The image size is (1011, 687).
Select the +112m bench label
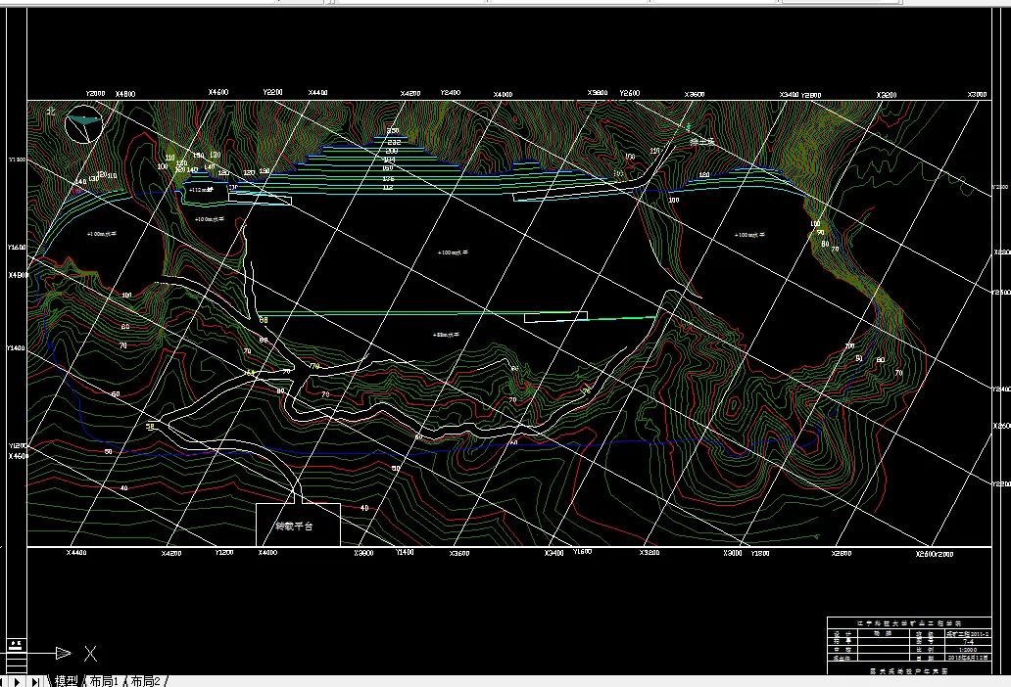click(201, 190)
